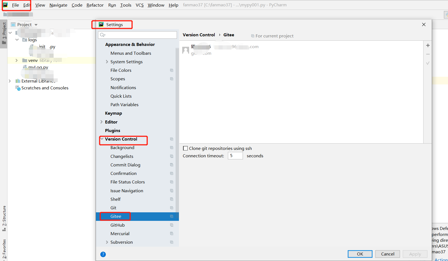Click the Settings search field

pos(137,35)
